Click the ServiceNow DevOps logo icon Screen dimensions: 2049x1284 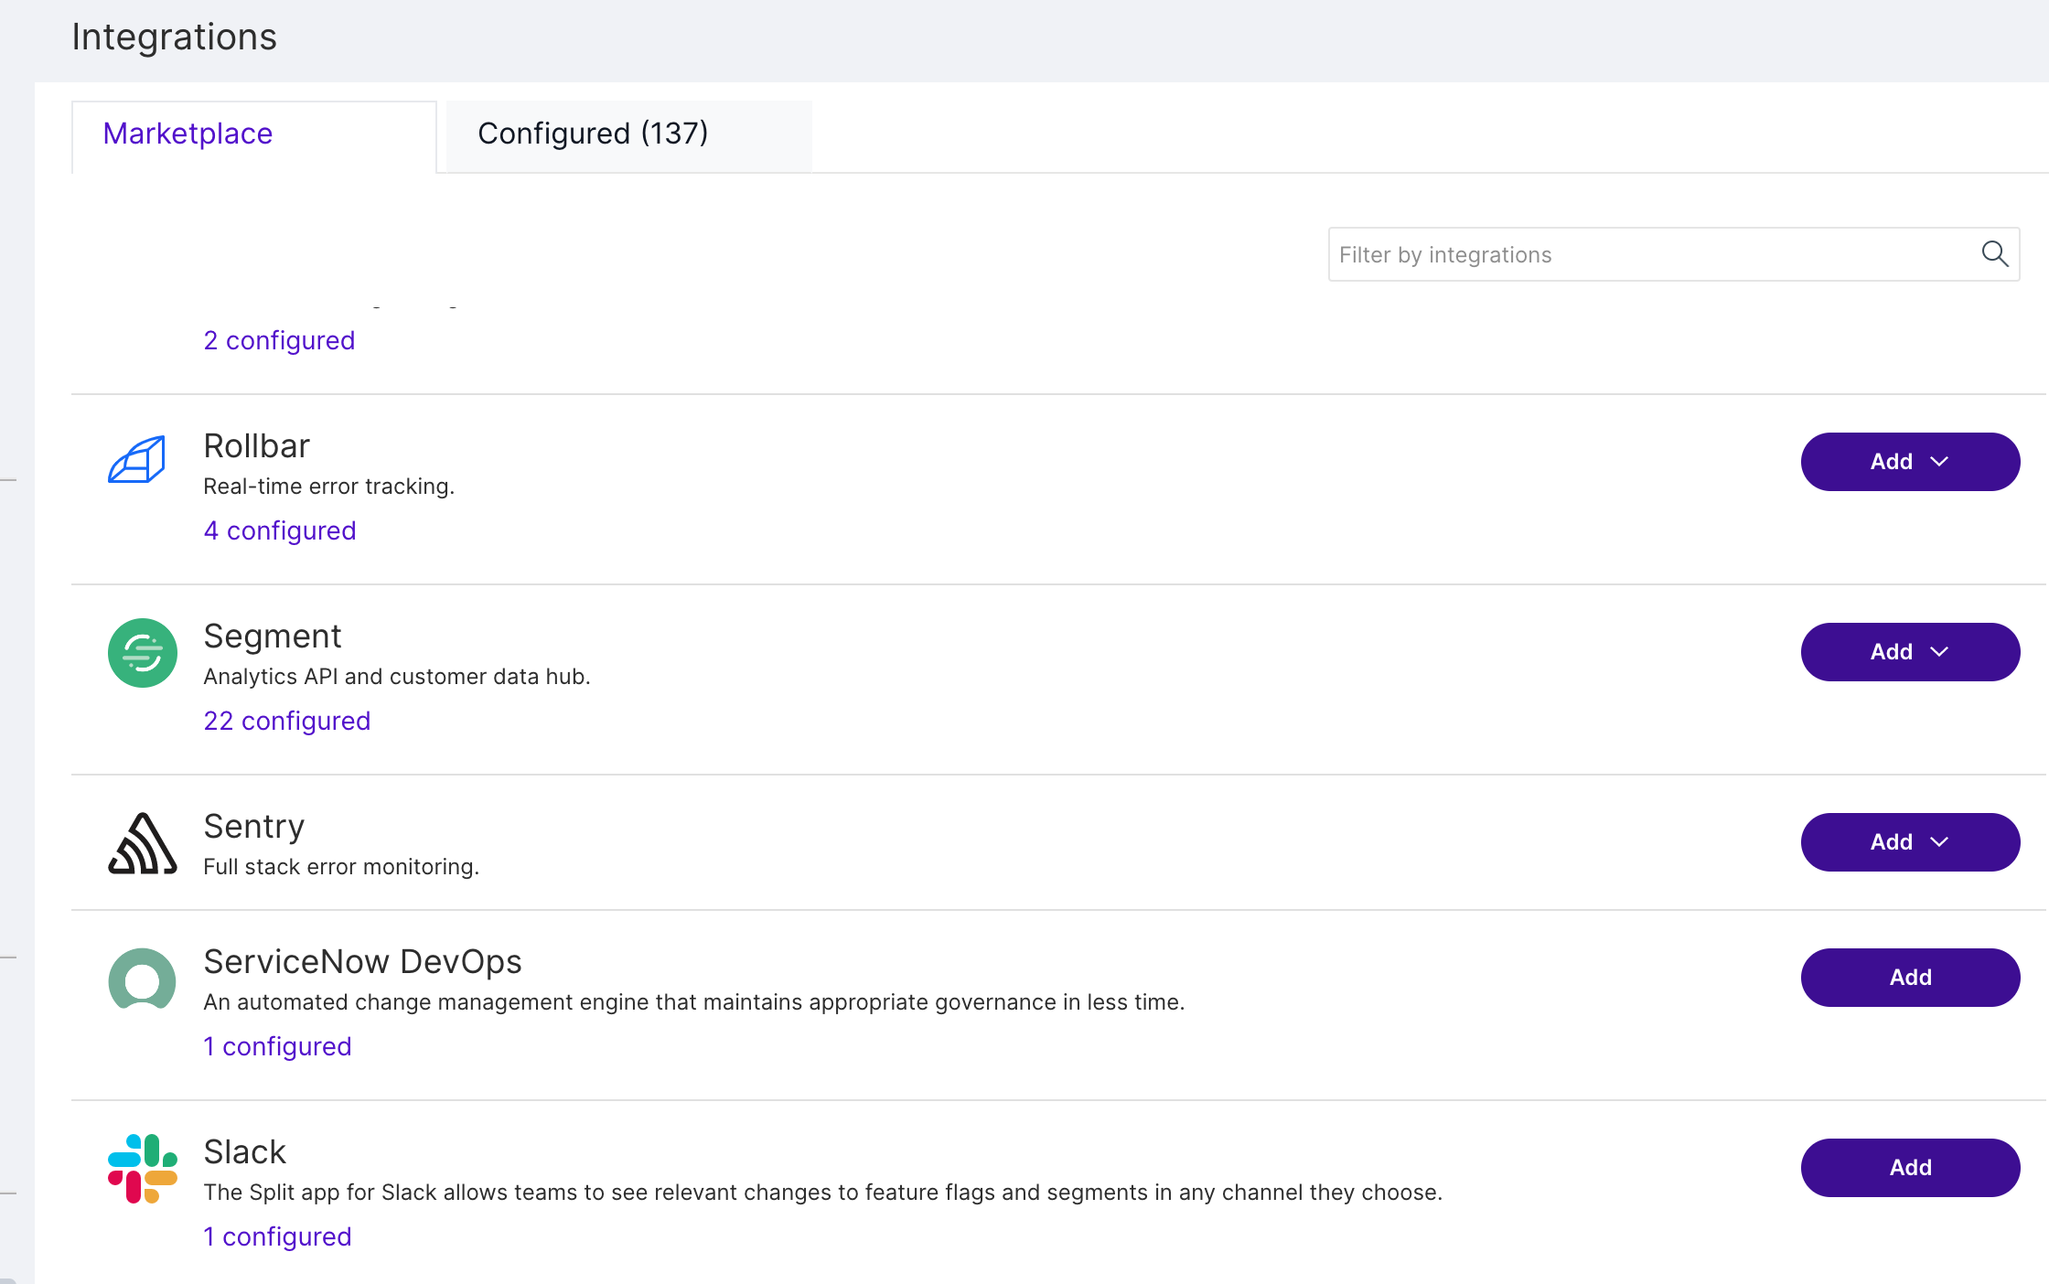click(143, 979)
